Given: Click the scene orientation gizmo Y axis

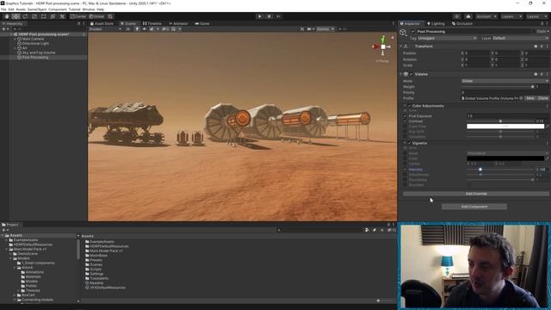Looking at the screenshot, I should click(382, 39).
